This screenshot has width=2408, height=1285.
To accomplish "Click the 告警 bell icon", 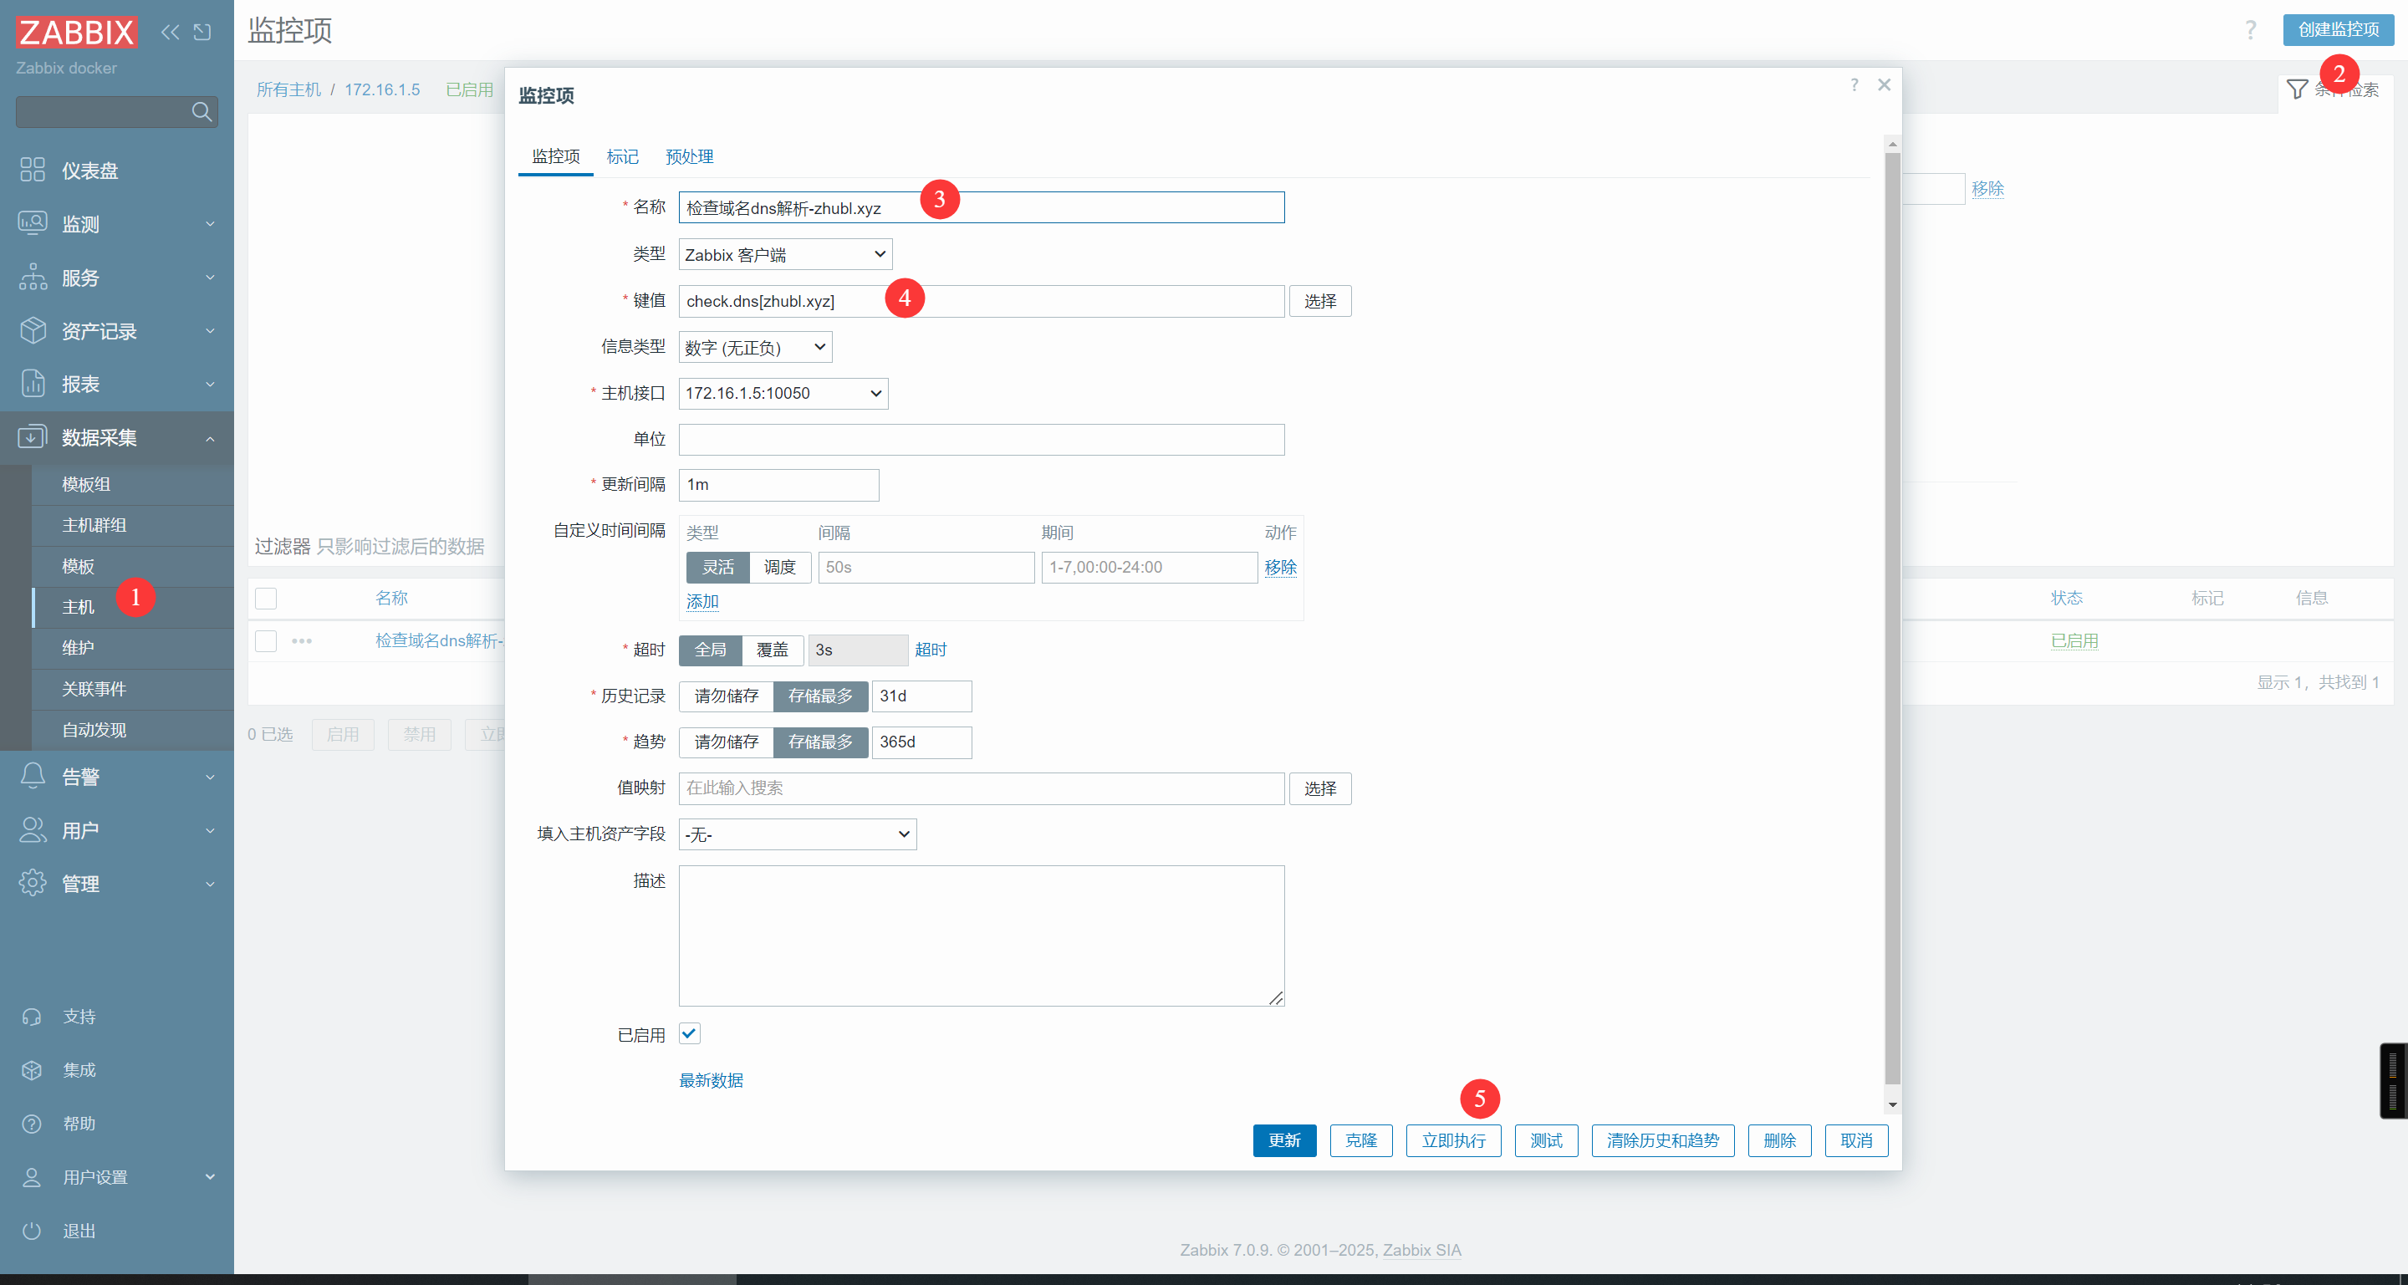I will pos(33,776).
